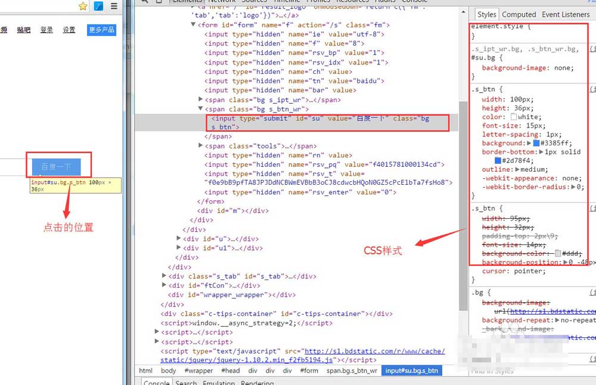Open the s1.bdstatic background-image url link
Image resolution: width=596 pixels, height=385 pixels.
[x=552, y=311]
